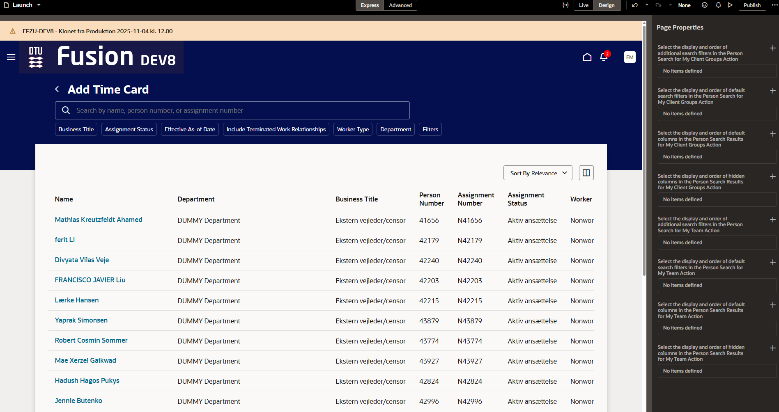Open the Effective As-of Date filter

190,129
